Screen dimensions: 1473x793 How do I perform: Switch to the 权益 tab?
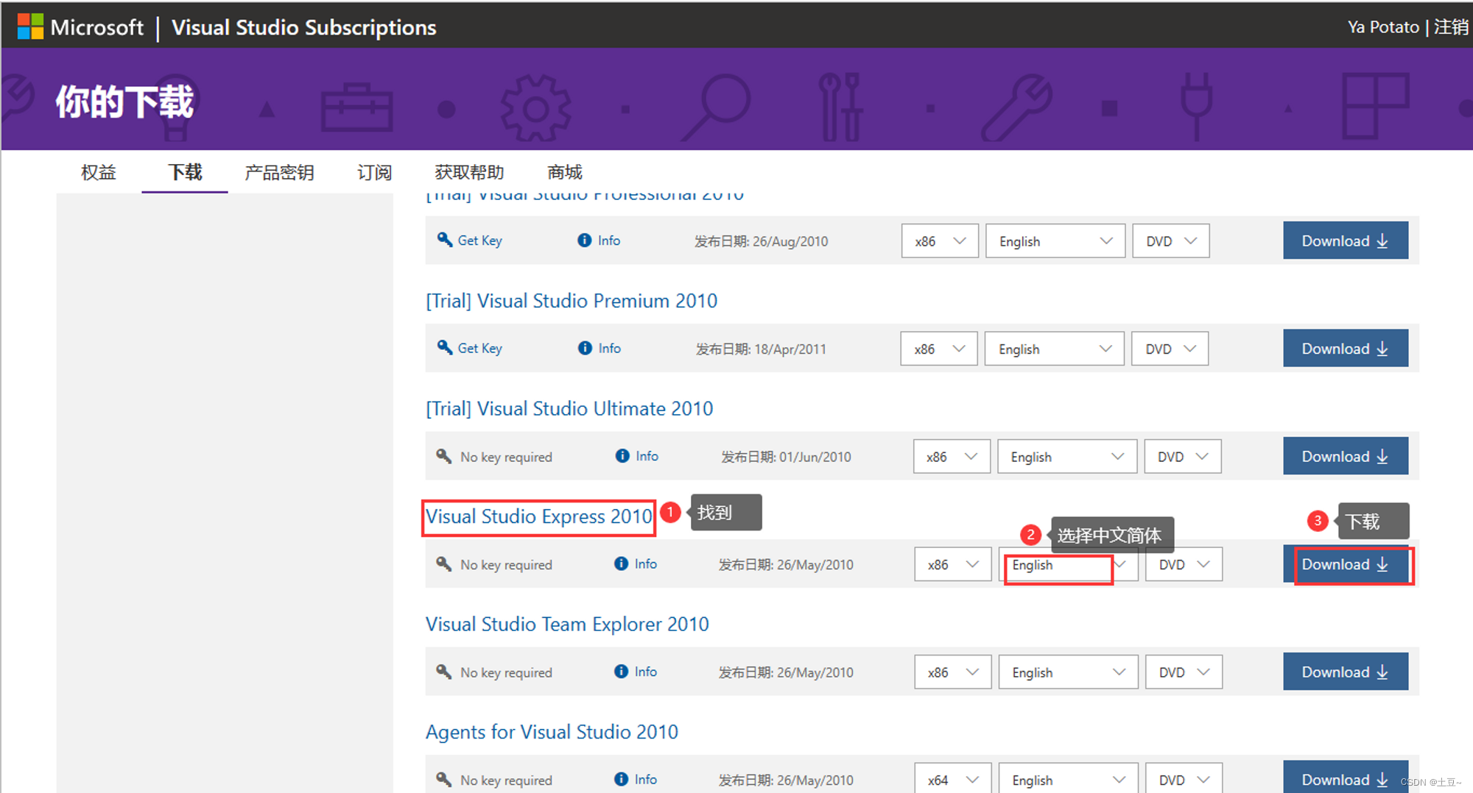click(99, 172)
